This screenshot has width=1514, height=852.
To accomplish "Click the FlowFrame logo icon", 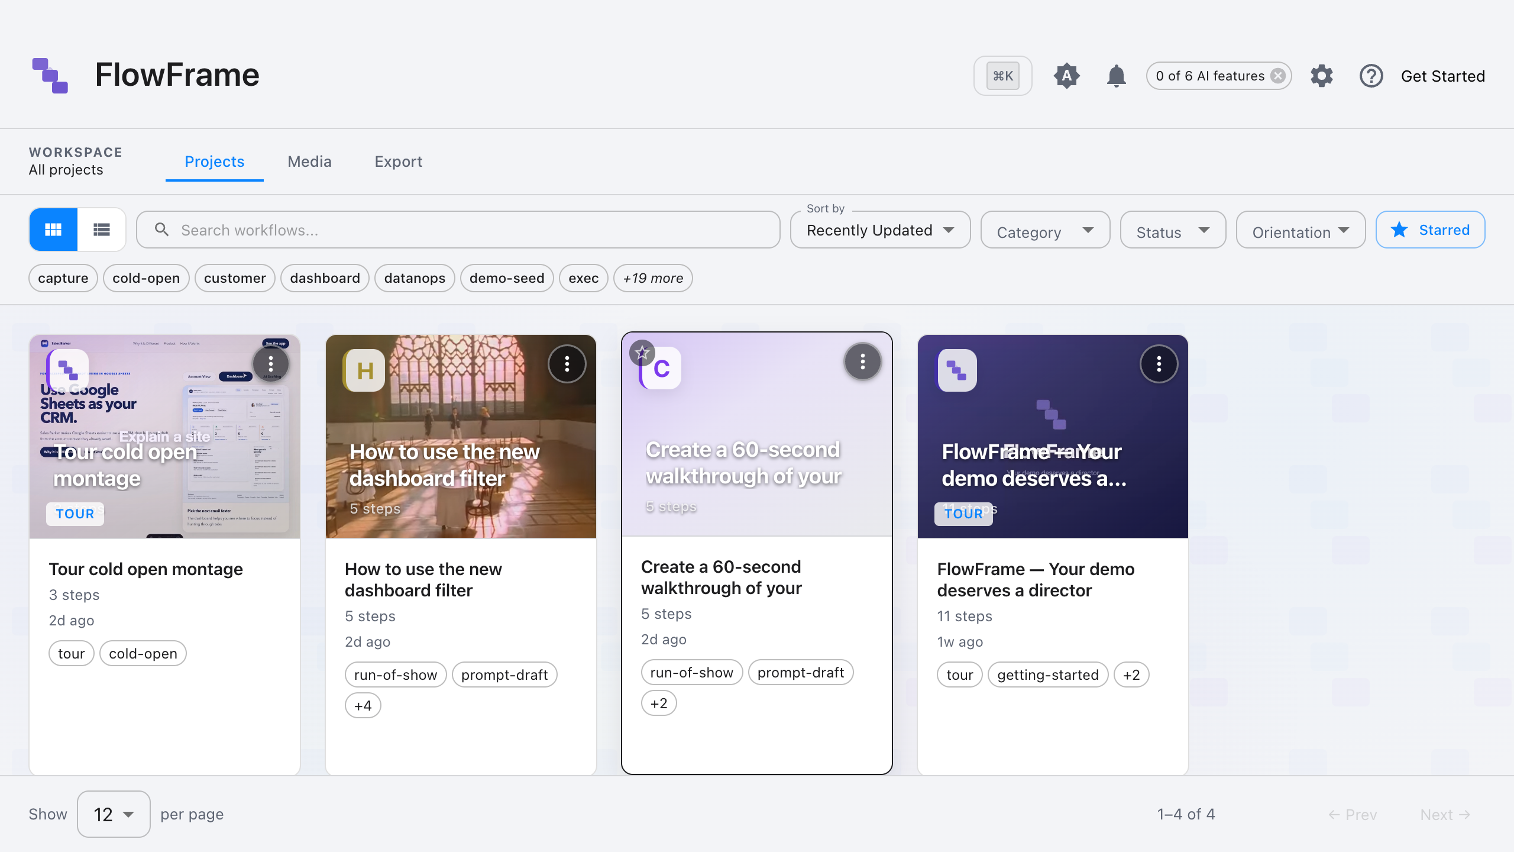I will 50,76.
